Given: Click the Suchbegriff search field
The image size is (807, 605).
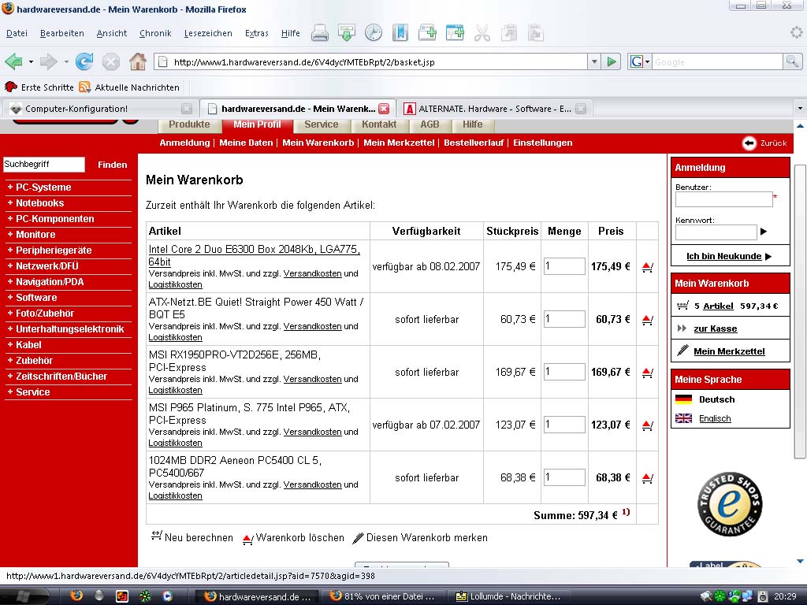Looking at the screenshot, I should (44, 165).
